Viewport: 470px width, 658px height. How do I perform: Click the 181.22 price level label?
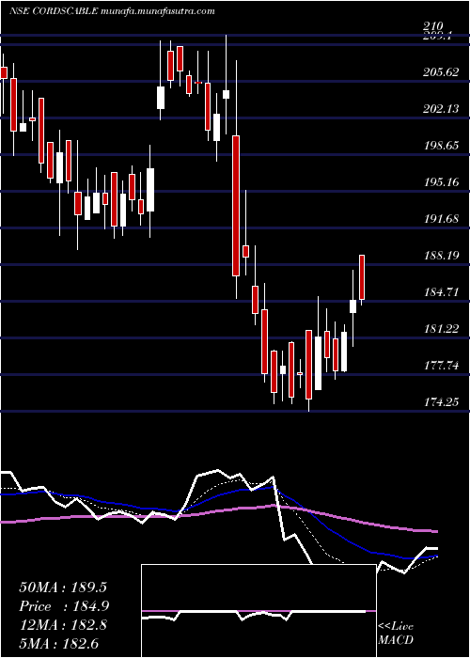coord(441,329)
